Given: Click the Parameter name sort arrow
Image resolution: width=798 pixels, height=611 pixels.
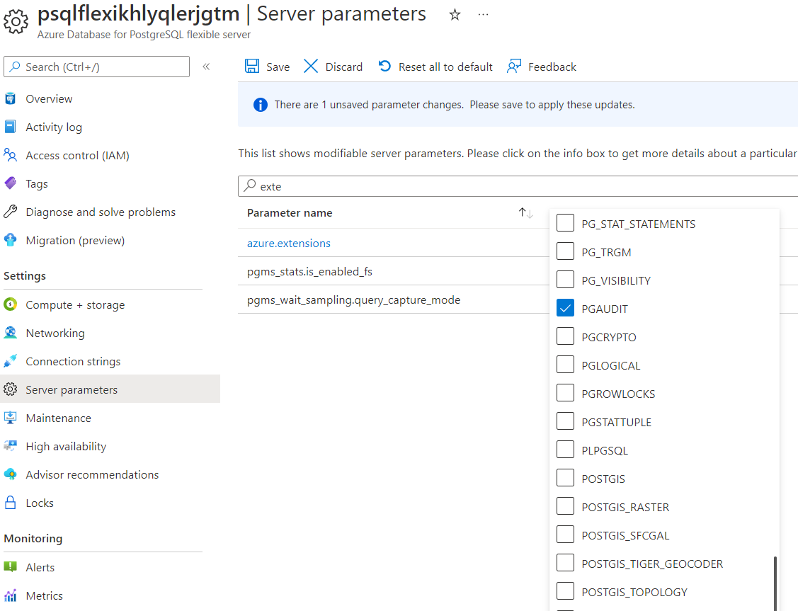Looking at the screenshot, I should click(525, 212).
